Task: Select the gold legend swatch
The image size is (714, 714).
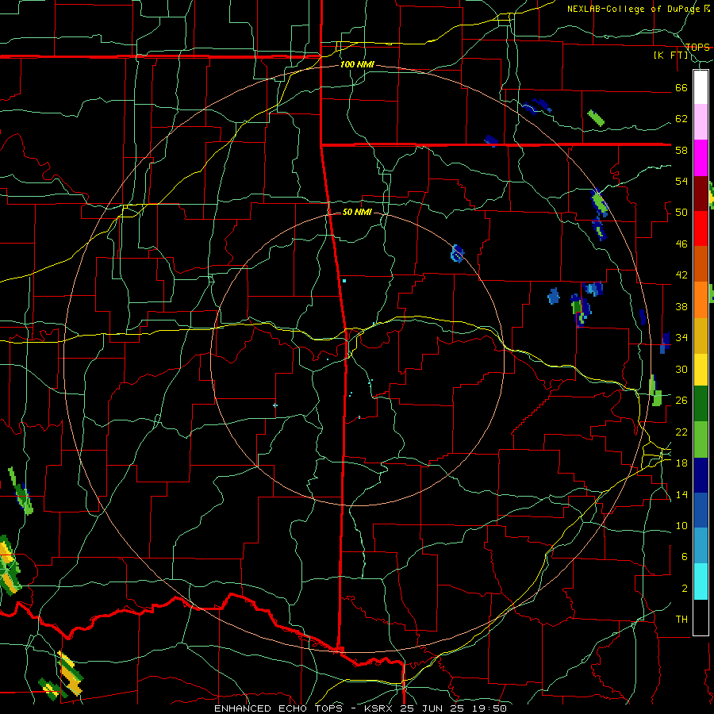Action: pyautogui.click(x=701, y=336)
